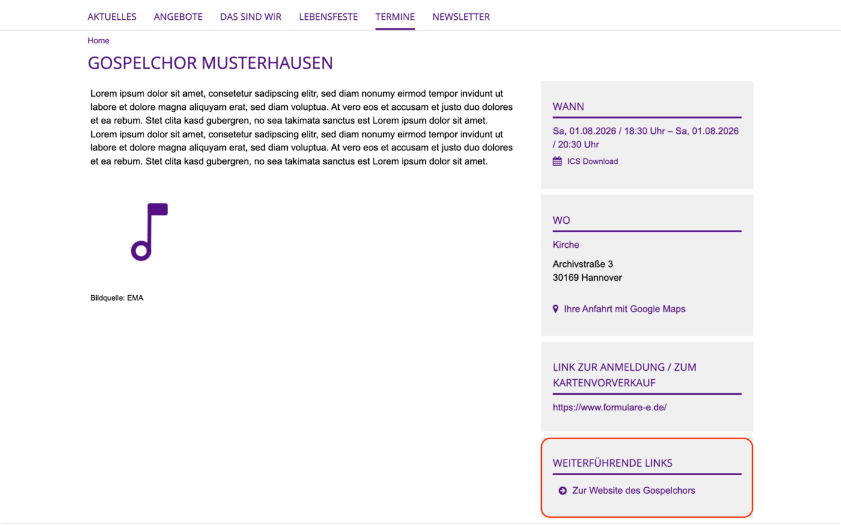This screenshot has height=525, width=841.
Task: Click the Lorem ipsum description paragraph
Action: 302,127
